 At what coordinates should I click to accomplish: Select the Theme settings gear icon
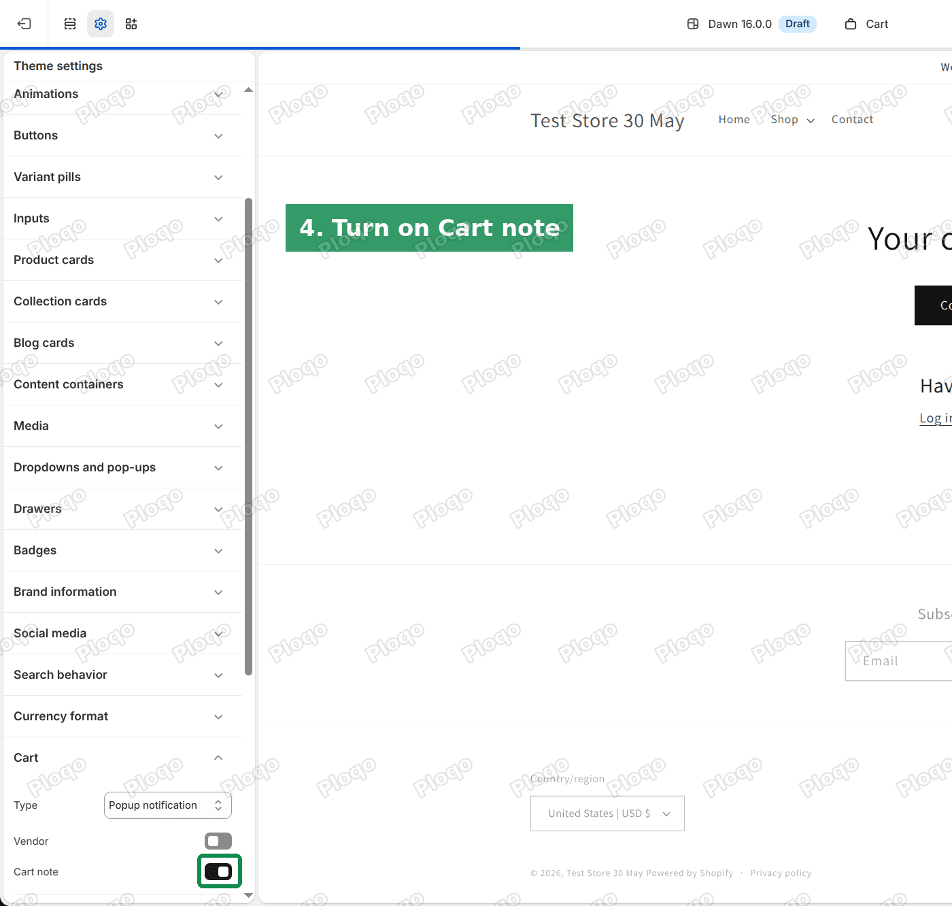coord(101,24)
